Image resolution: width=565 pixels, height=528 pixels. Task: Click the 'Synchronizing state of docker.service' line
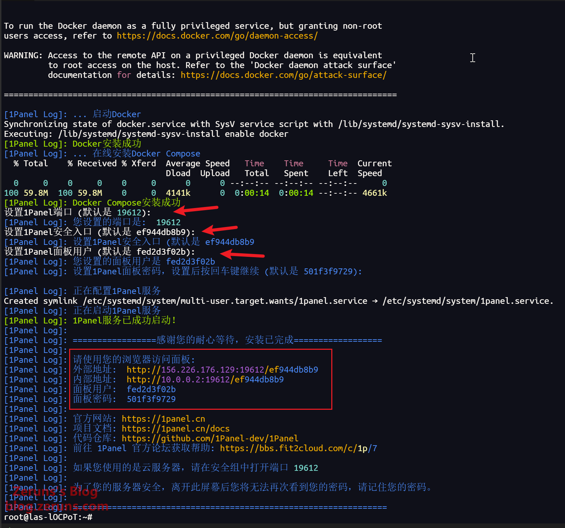[x=254, y=124]
